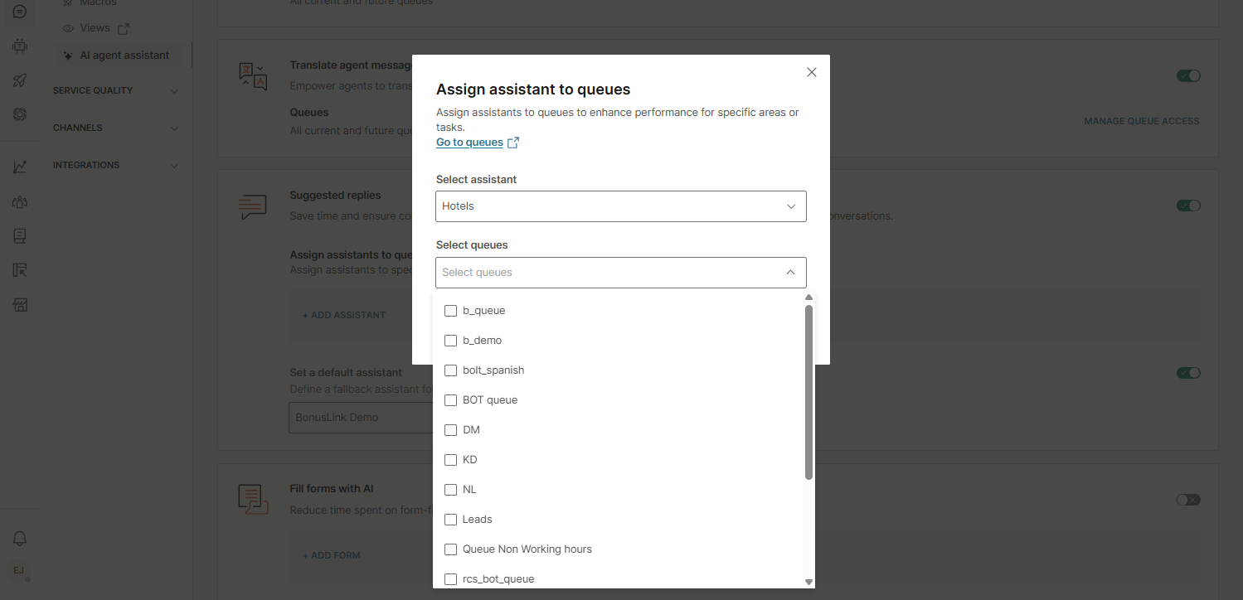Close the Assign assistant dialog
Viewport: 1243px width, 600px height.
(812, 72)
